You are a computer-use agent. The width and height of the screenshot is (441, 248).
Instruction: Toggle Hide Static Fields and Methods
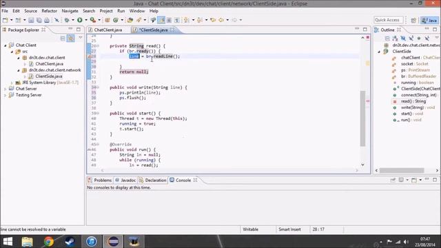pyautogui.click(x=411, y=38)
